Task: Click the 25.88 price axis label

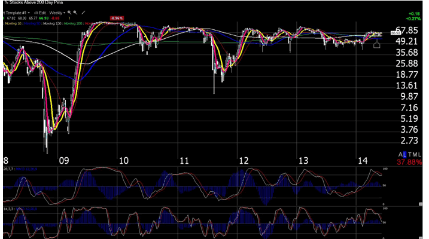Action: point(407,64)
